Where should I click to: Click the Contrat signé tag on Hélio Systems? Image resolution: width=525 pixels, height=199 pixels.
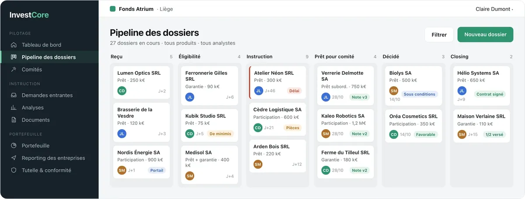pyautogui.click(x=490, y=94)
